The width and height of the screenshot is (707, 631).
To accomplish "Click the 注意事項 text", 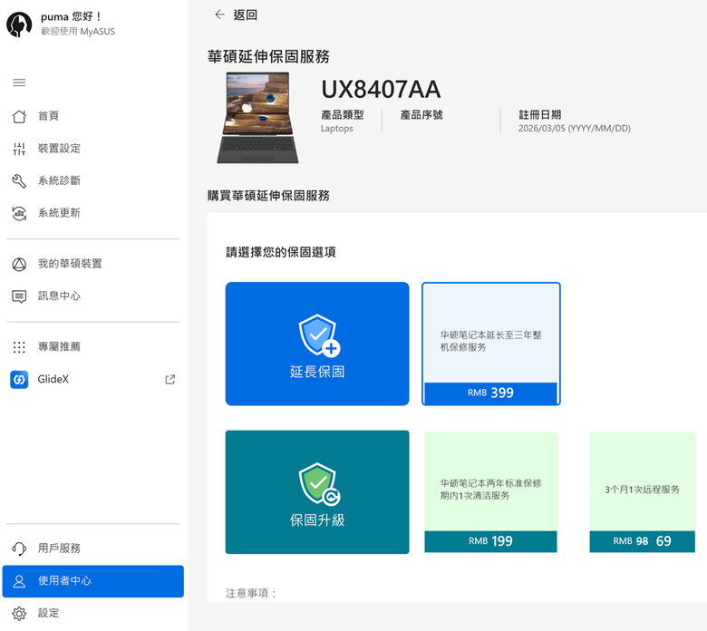I will 251,593.
